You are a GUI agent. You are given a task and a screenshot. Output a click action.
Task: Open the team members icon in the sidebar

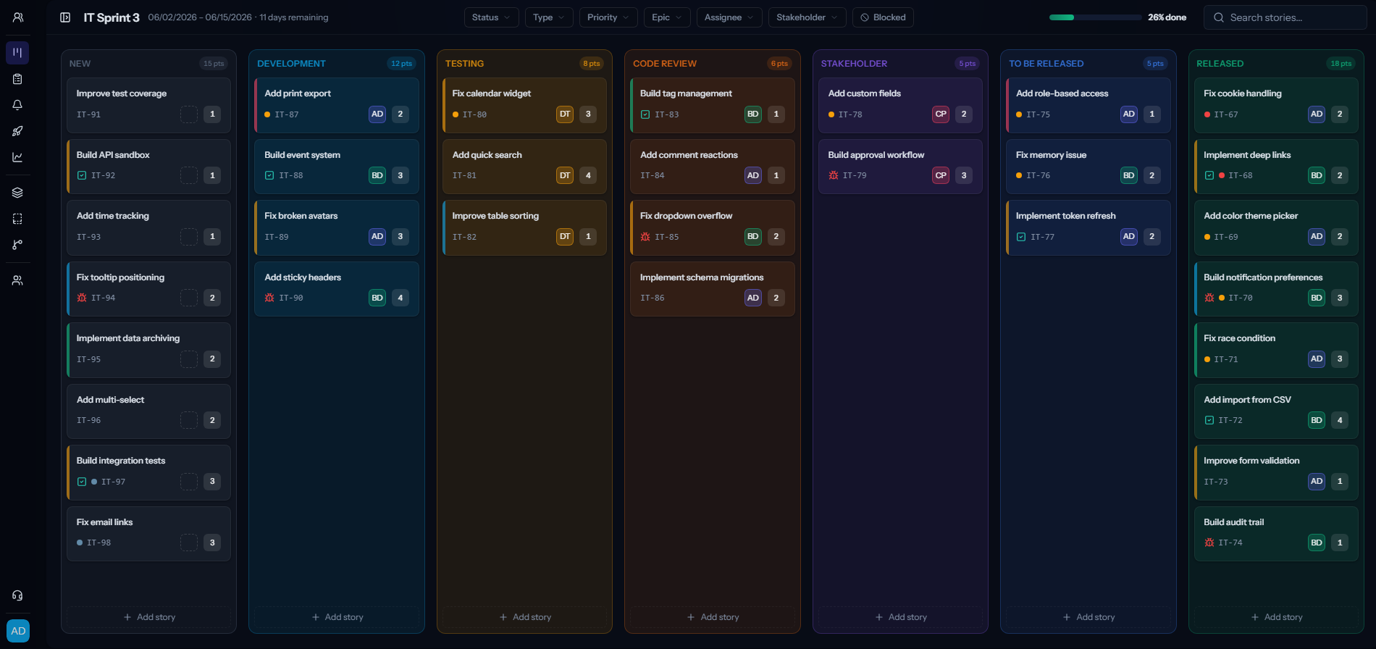17,280
